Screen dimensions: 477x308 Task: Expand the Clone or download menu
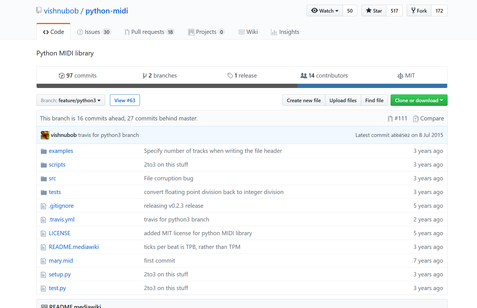click(x=419, y=100)
